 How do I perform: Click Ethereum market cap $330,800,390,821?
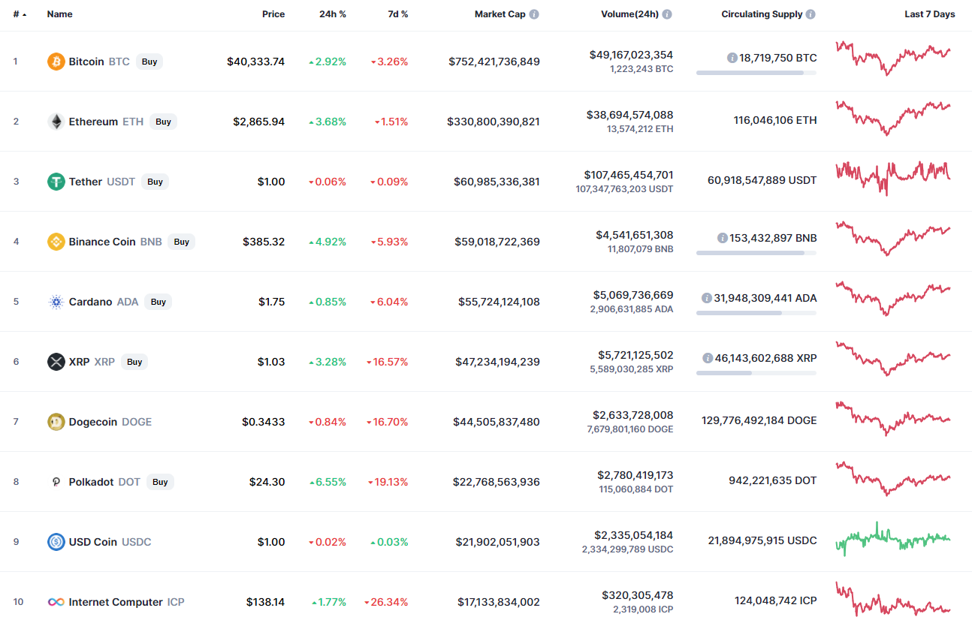(494, 122)
